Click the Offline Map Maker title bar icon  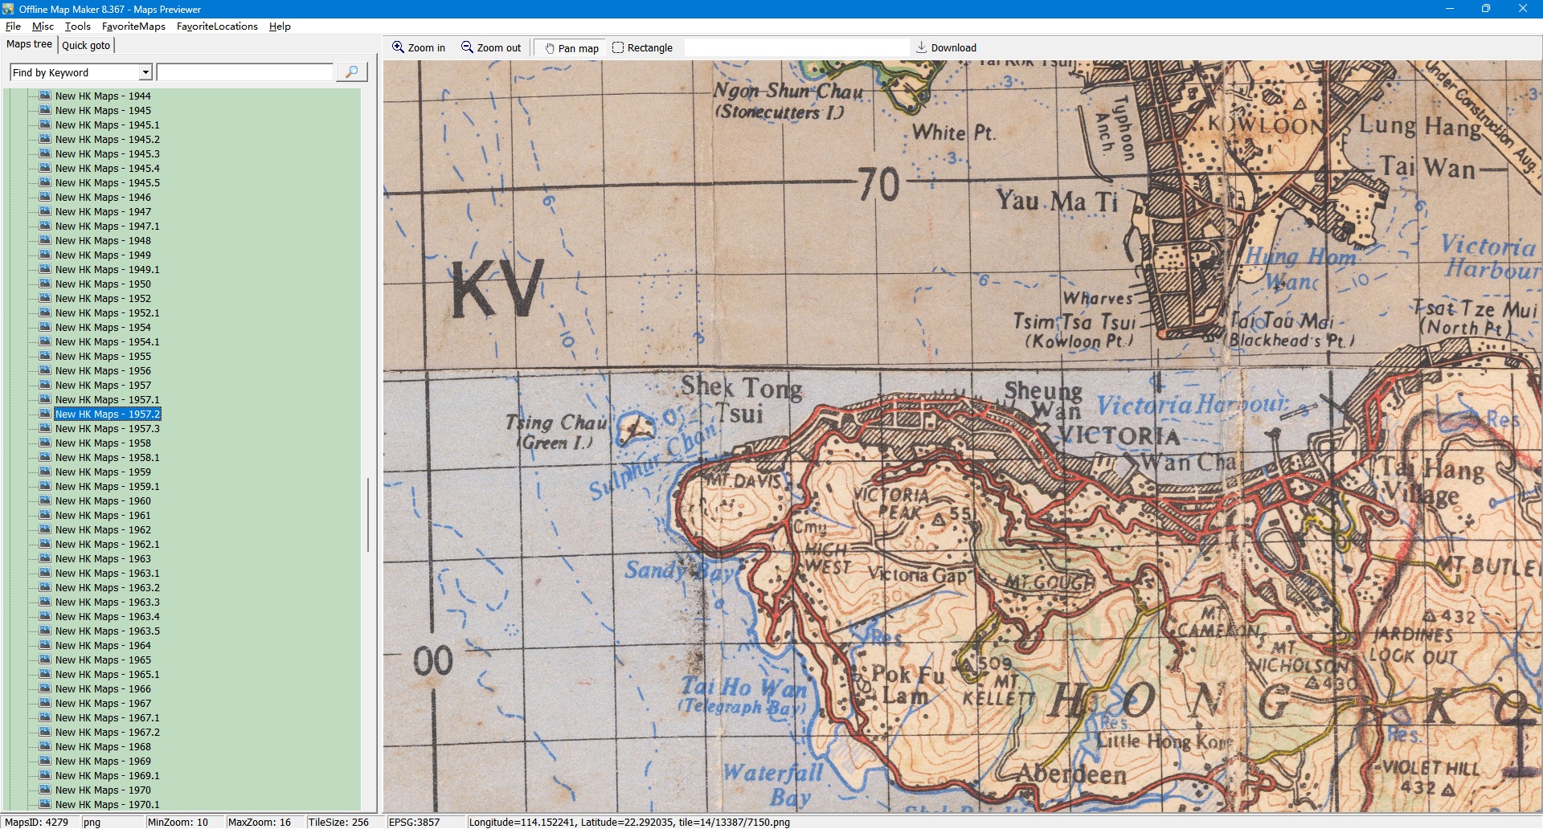tap(8, 9)
